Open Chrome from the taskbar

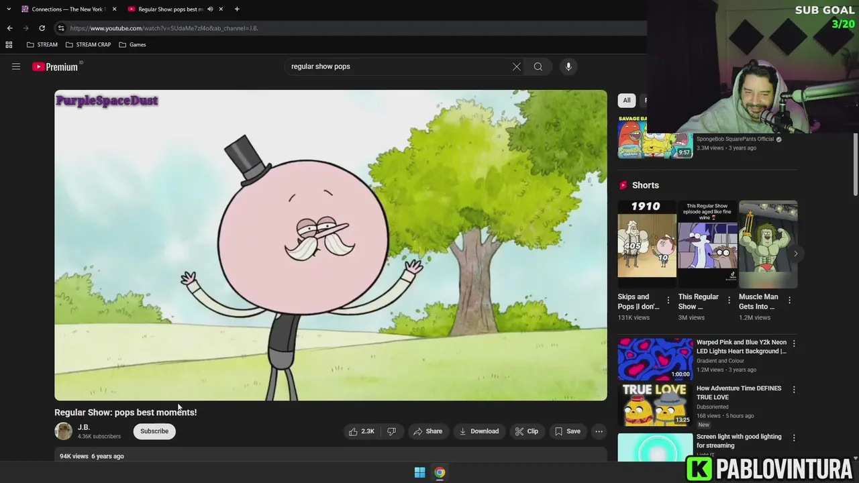coord(440,472)
